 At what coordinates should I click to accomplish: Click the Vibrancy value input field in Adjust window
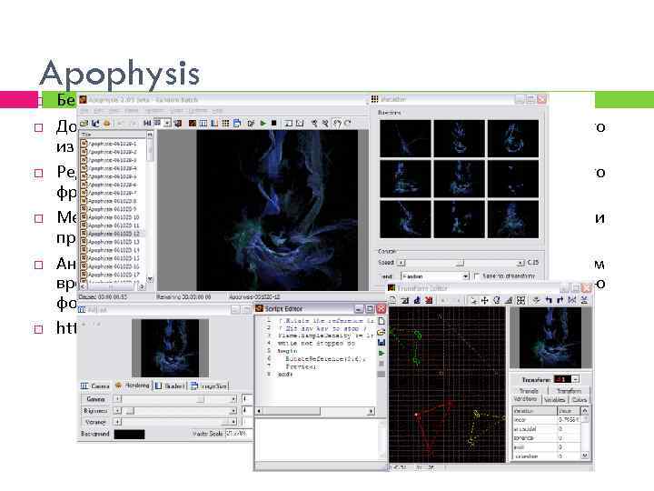click(x=246, y=422)
